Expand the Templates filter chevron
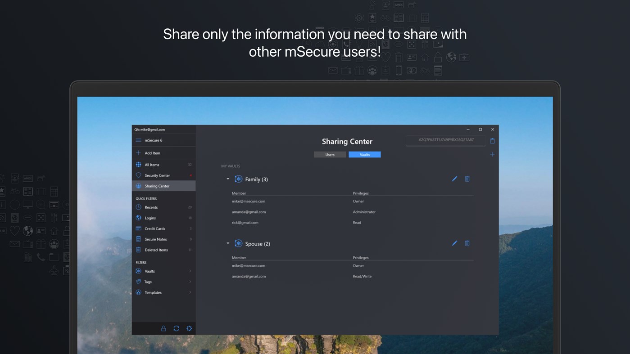 click(x=190, y=292)
